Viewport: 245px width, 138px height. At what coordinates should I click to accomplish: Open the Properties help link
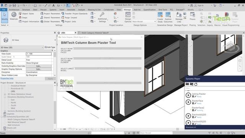tap(7, 78)
